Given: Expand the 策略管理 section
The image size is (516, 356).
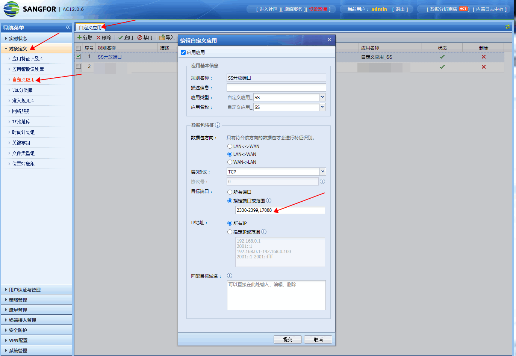Looking at the screenshot, I should click(36, 300).
